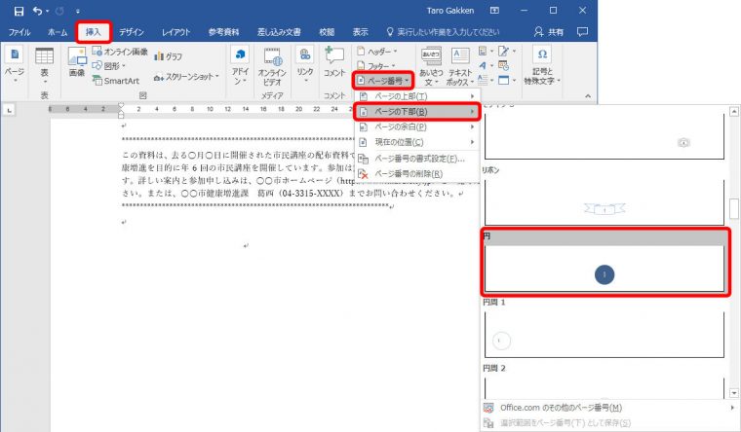Image resolution: width=741 pixels, height=432 pixels.
Task: Switch to the レイアウト tab
Action: [x=175, y=32]
